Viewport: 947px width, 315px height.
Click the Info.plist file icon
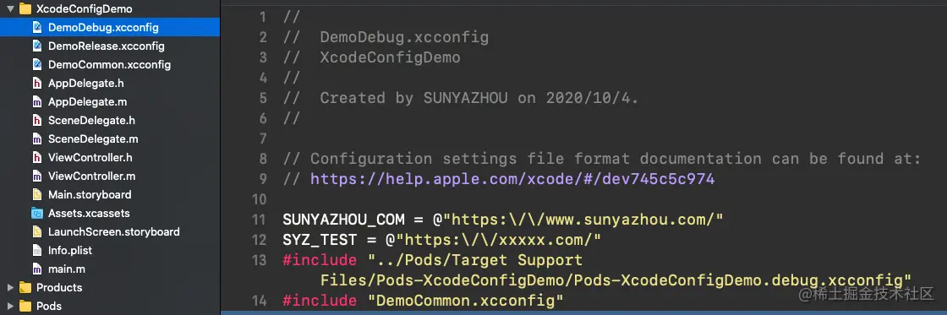coord(37,250)
